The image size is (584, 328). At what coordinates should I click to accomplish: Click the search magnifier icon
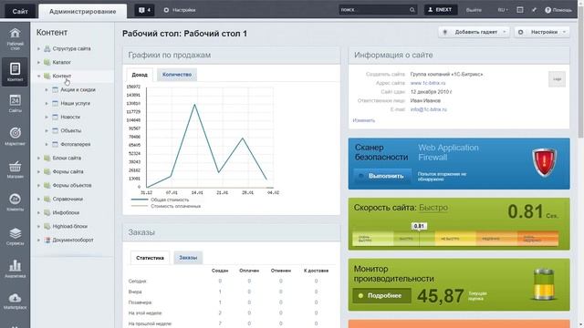pyautogui.click(x=412, y=10)
